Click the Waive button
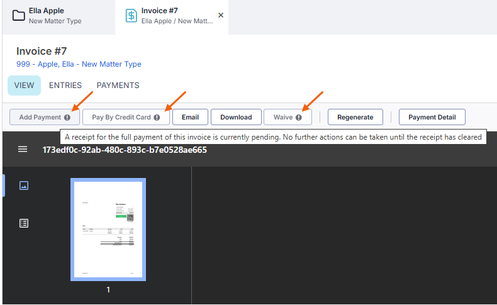 pos(288,117)
